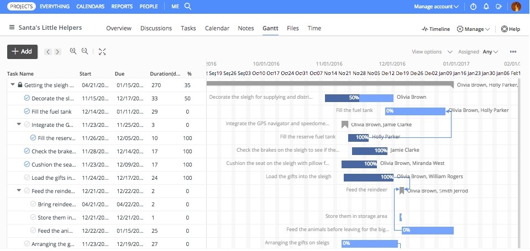
Task: Go to PROJECTS in top navigation
Action: 22,7
